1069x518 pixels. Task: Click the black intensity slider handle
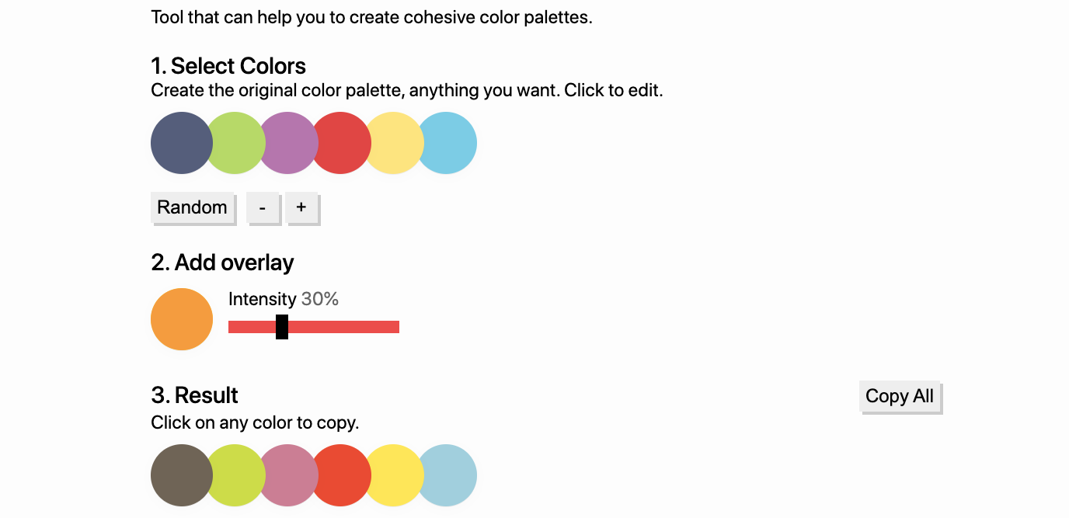tap(282, 327)
